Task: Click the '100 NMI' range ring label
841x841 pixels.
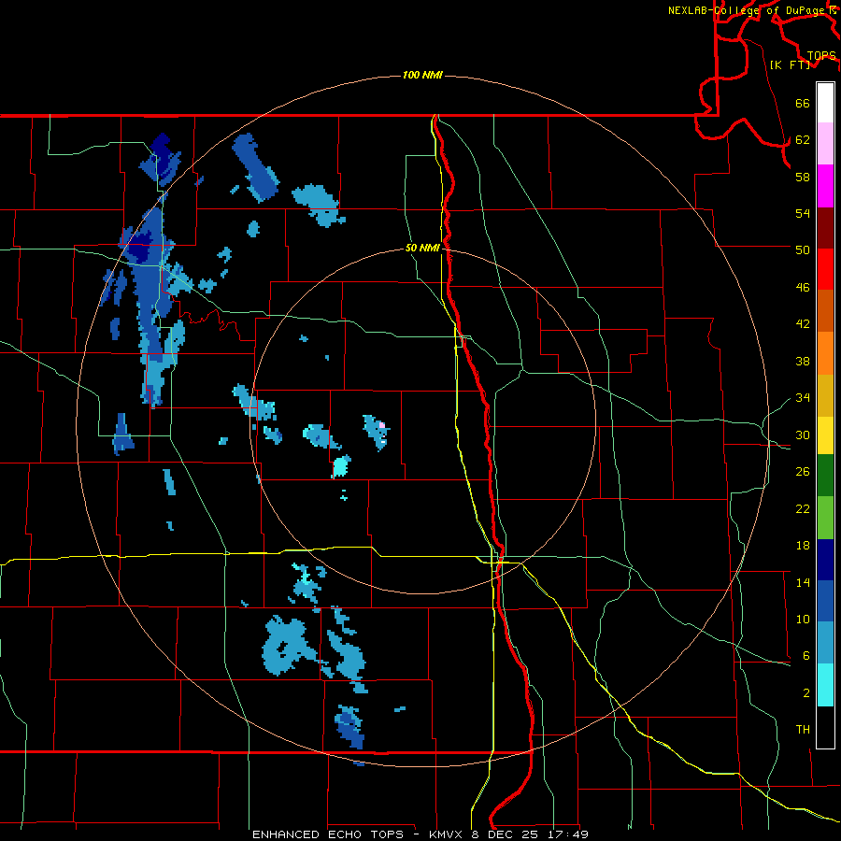Action: click(x=422, y=75)
